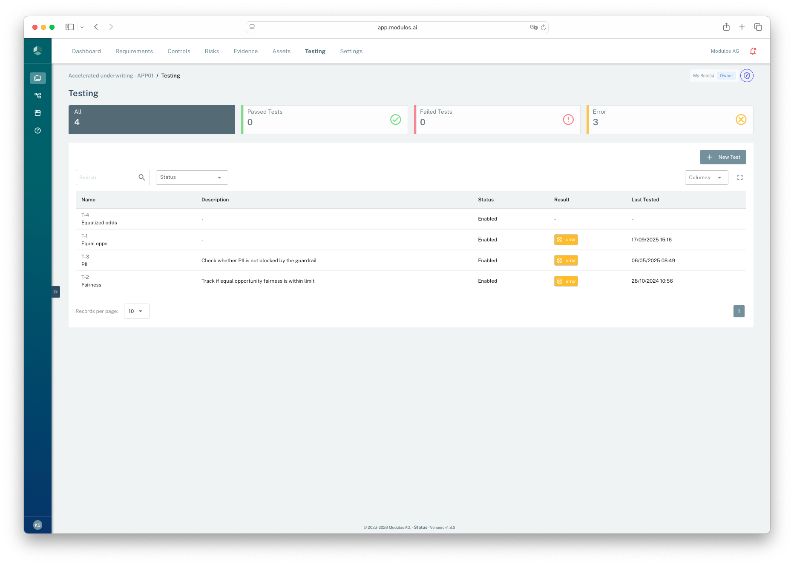Open the notifications bell
The height and width of the screenshot is (565, 794).
click(753, 51)
